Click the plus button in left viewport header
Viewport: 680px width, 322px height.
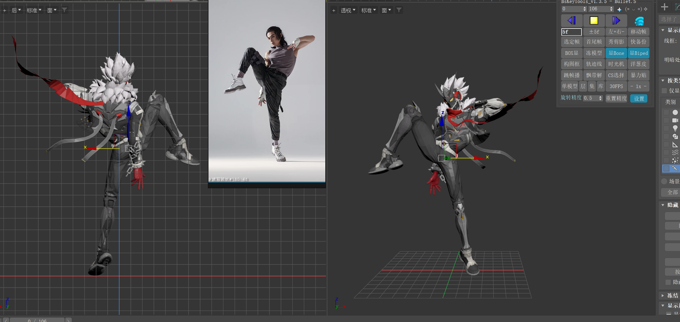4,11
